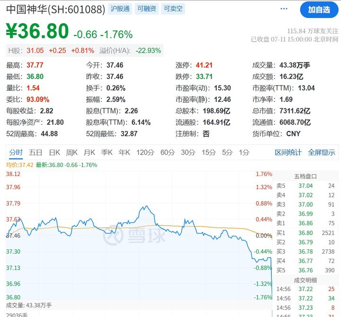
Task: Choose the 30分 interval tab
Action: (188, 152)
